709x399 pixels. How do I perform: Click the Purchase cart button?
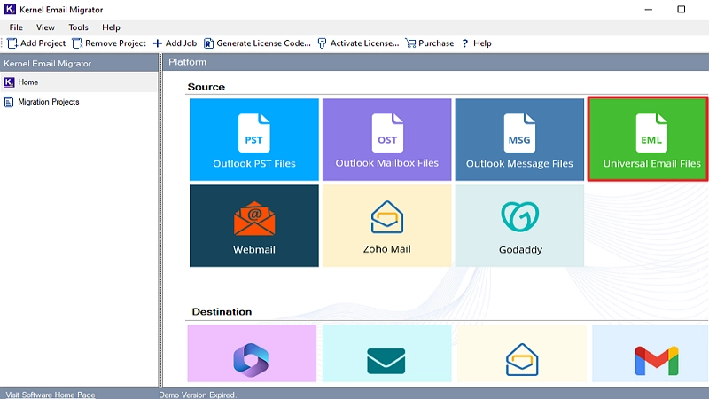[430, 43]
